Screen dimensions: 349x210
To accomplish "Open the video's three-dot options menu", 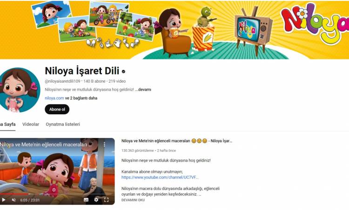I will (104, 144).
